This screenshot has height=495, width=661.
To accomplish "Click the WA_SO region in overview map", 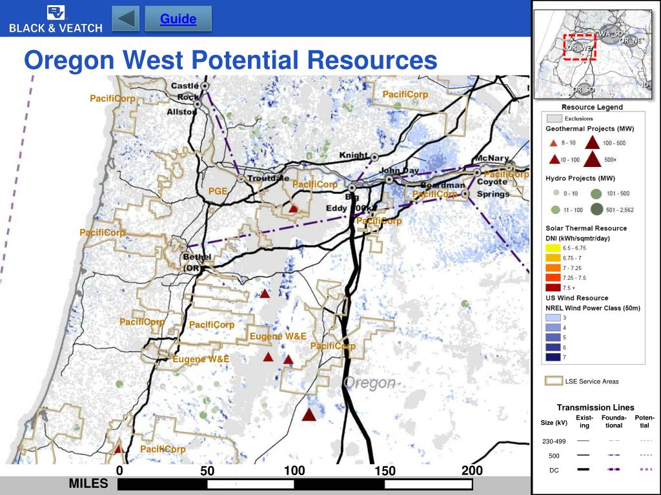I will tap(611, 34).
